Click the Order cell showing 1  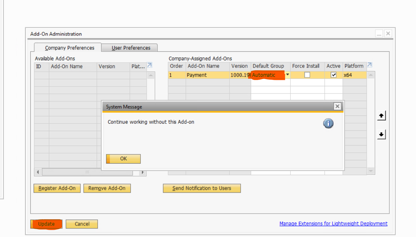click(177, 75)
